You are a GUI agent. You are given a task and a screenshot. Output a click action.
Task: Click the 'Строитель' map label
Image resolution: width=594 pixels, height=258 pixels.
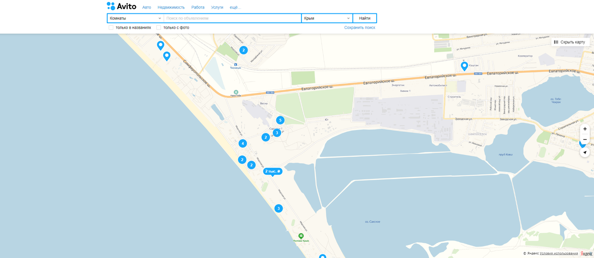[454, 97]
